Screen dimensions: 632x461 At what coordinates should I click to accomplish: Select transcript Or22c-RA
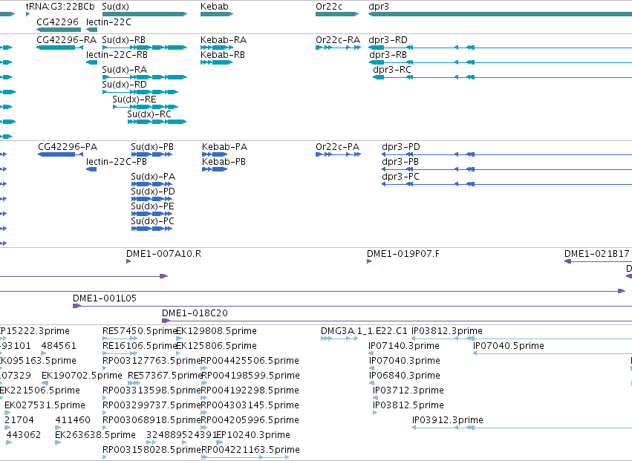click(338, 40)
